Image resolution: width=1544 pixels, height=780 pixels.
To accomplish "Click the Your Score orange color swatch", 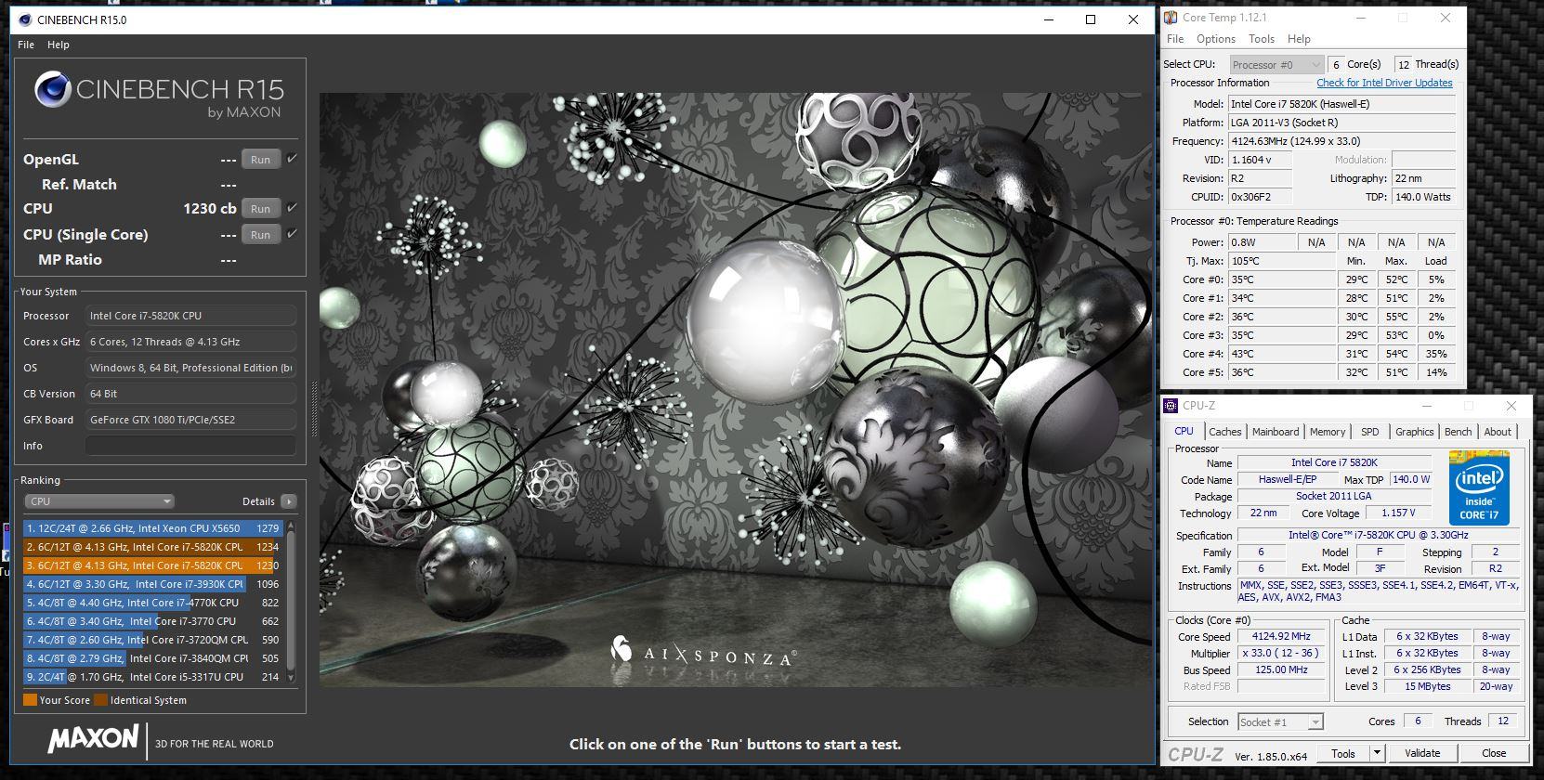I will click(31, 700).
